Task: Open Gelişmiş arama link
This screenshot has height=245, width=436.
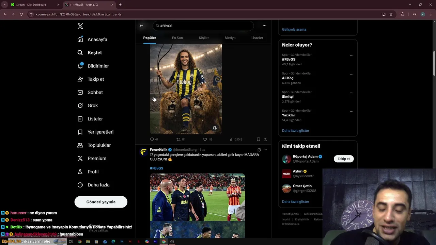Action: pos(294,30)
